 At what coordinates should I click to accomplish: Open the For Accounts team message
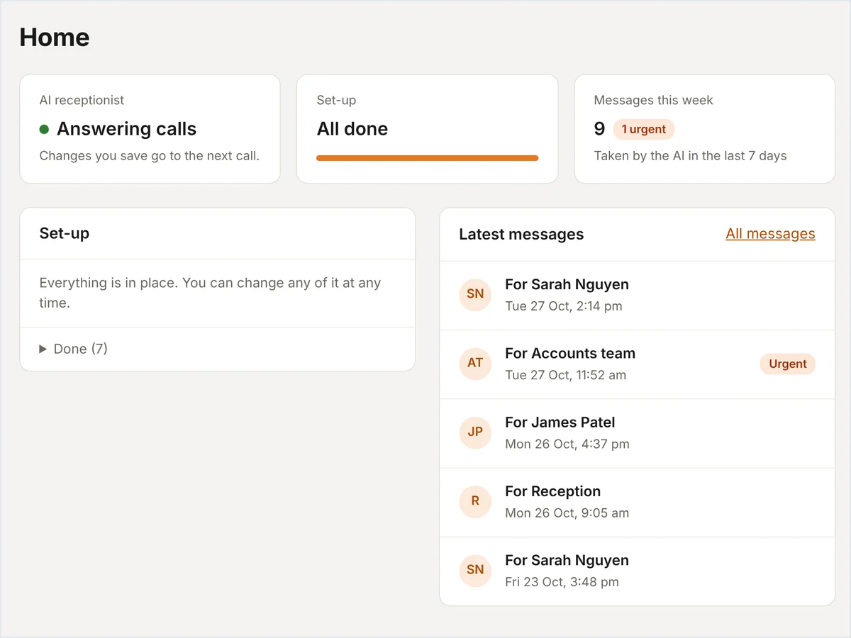pos(637,364)
